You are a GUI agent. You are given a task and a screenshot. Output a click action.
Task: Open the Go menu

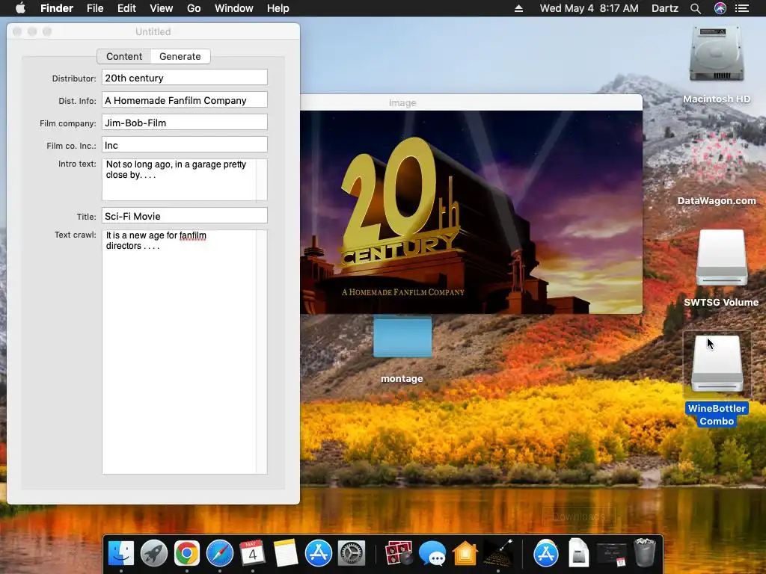[x=194, y=8]
